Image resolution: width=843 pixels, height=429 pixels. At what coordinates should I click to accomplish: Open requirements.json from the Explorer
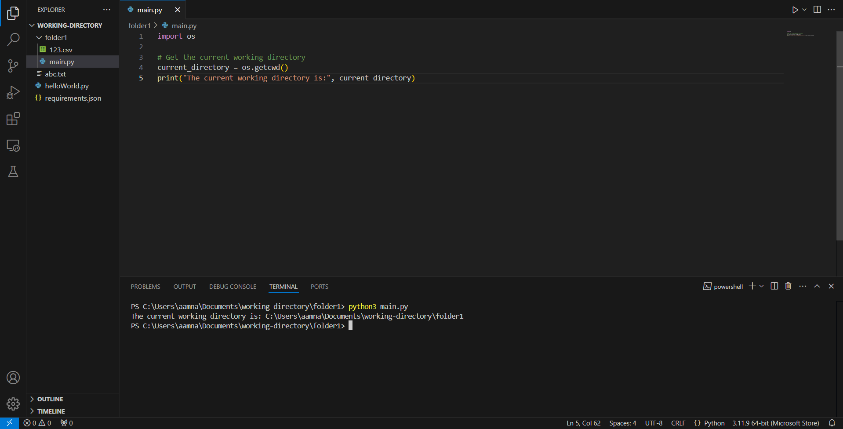(73, 98)
